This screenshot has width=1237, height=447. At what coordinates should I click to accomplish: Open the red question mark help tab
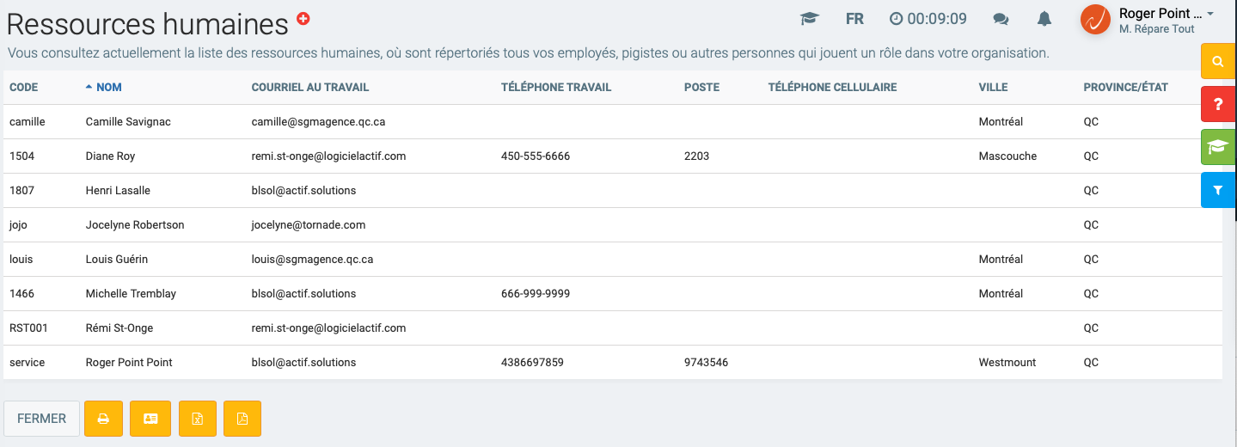point(1218,104)
